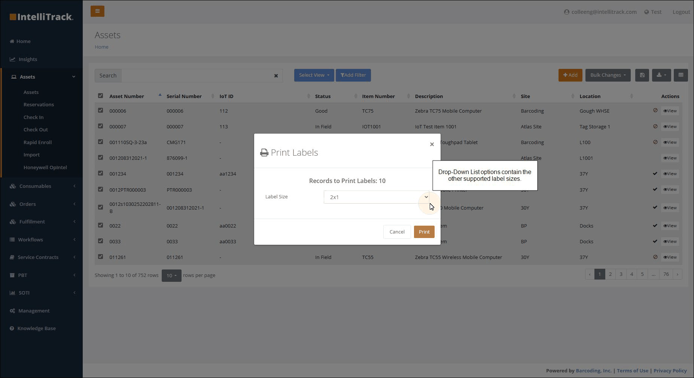Click the Test site selector

(x=653, y=12)
